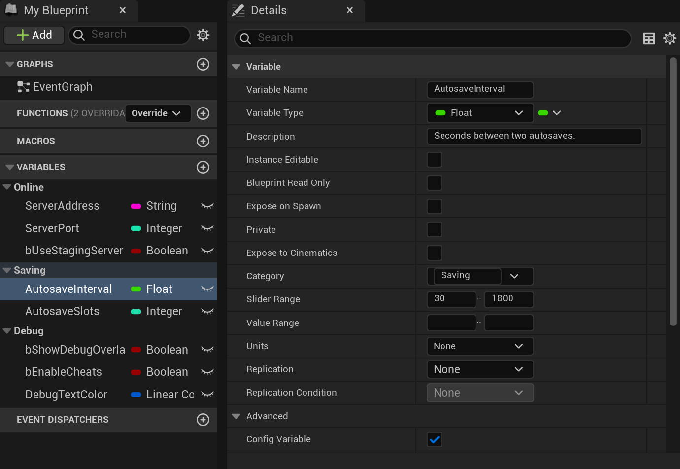This screenshot has width=680, height=469.
Task: Click the bUseStagingServer Boolean type pill
Action: click(136, 251)
